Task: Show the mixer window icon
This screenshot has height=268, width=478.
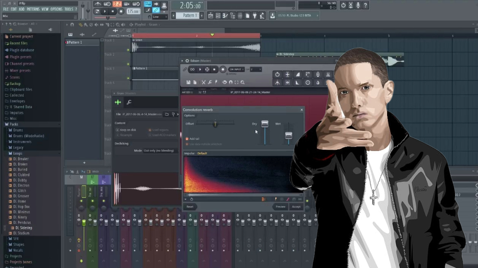Action: click(240, 16)
